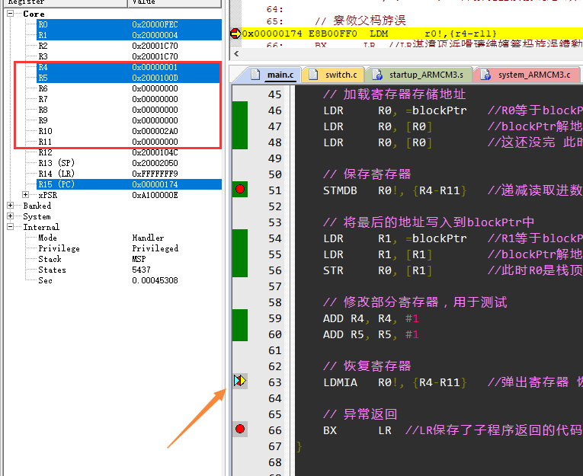Image resolution: width=583 pixels, height=476 pixels.
Task: Click R5 value 0x2000100D
Action: tap(155, 78)
